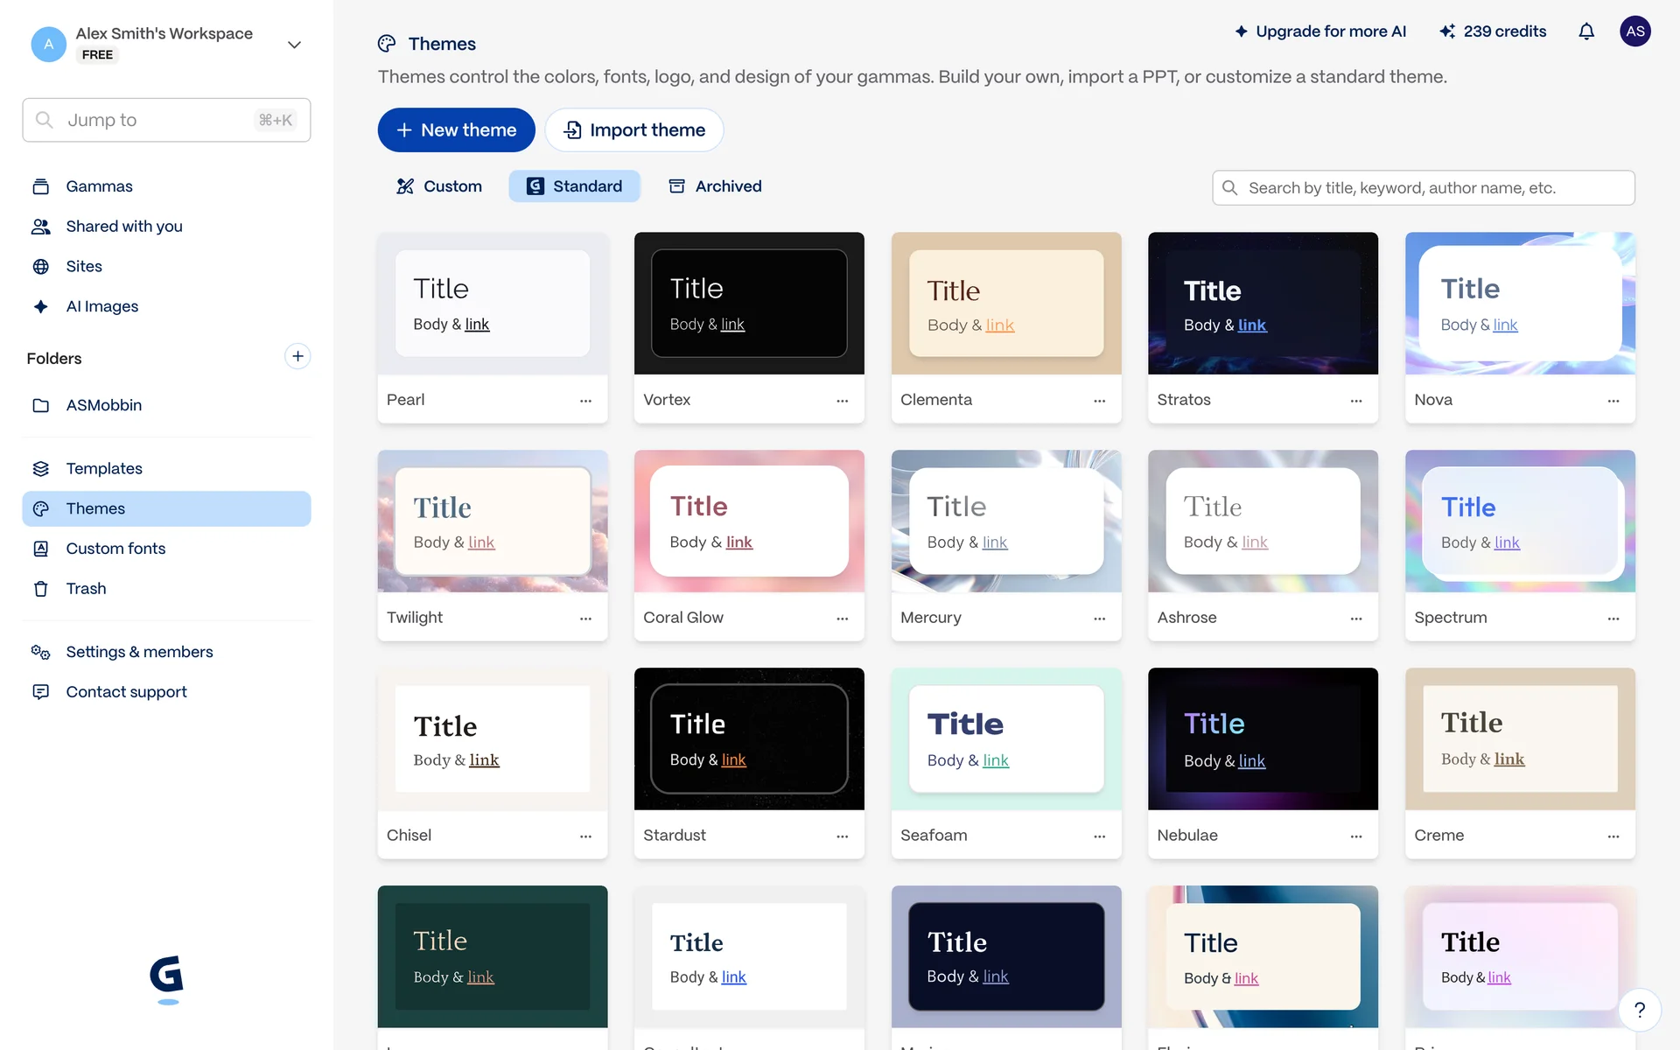Click the Import theme button
Viewport: 1680px width, 1050px height.
click(633, 129)
